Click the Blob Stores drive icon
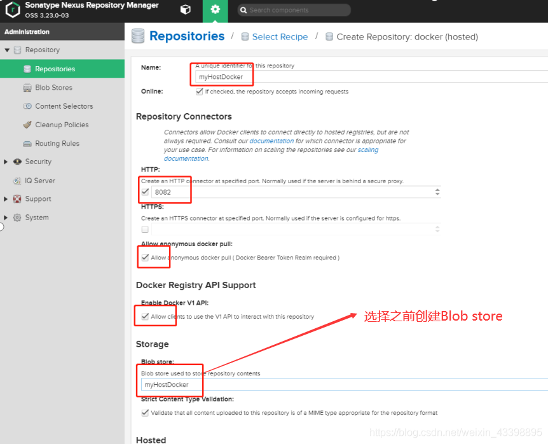 pyautogui.click(x=27, y=88)
